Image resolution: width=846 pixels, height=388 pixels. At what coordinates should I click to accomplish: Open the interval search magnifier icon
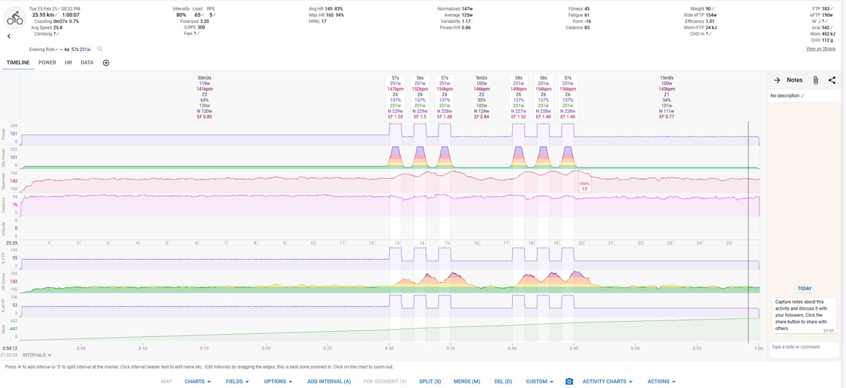click(x=100, y=49)
